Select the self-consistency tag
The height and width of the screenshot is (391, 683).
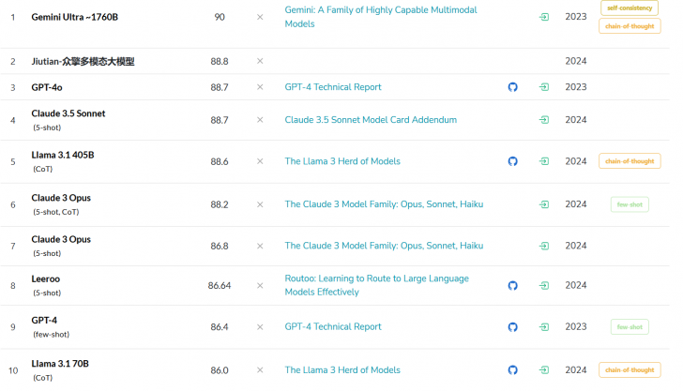click(630, 8)
